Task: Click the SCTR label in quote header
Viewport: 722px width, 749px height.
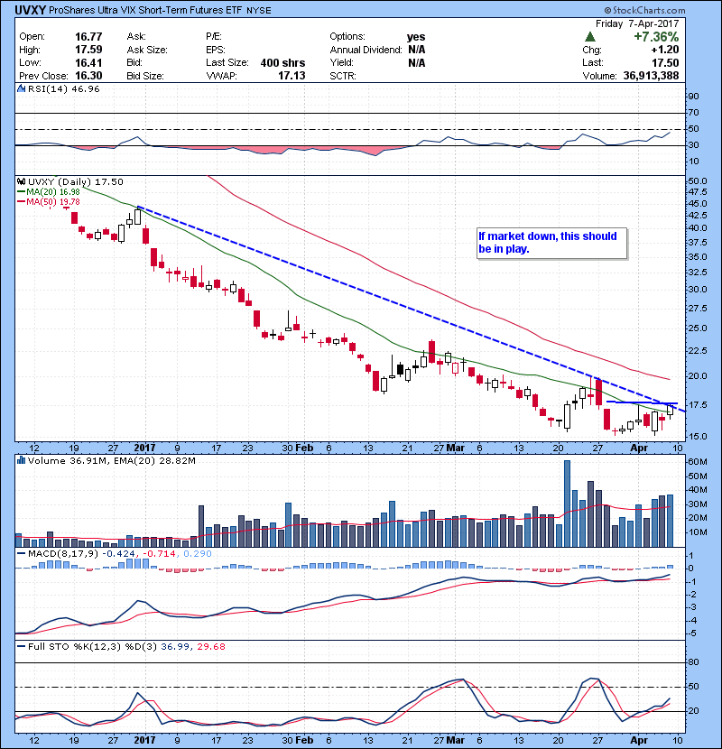Action: click(343, 76)
